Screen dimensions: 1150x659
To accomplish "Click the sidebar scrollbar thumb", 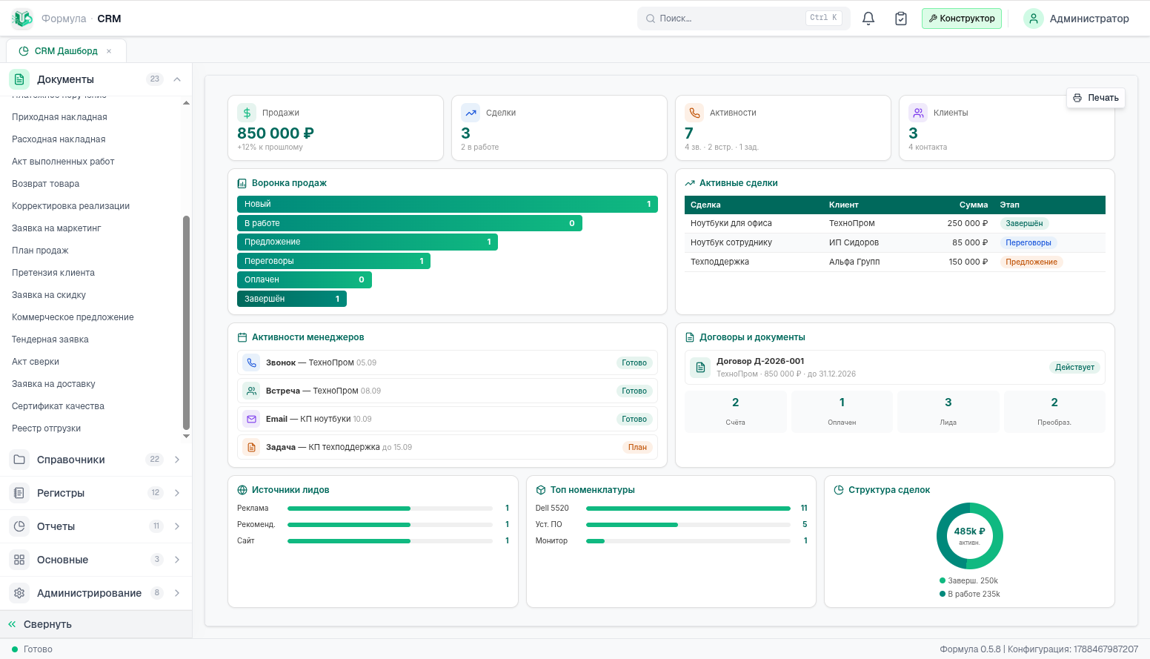I will click(x=186, y=322).
